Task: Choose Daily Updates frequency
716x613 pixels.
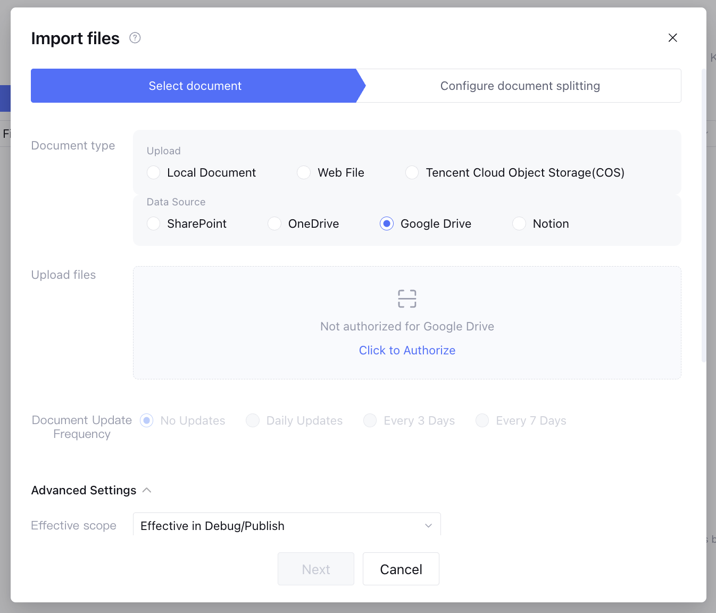Action: [x=253, y=420]
